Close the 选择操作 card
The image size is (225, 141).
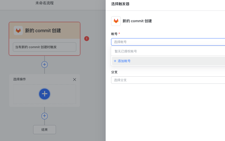coord(75,79)
